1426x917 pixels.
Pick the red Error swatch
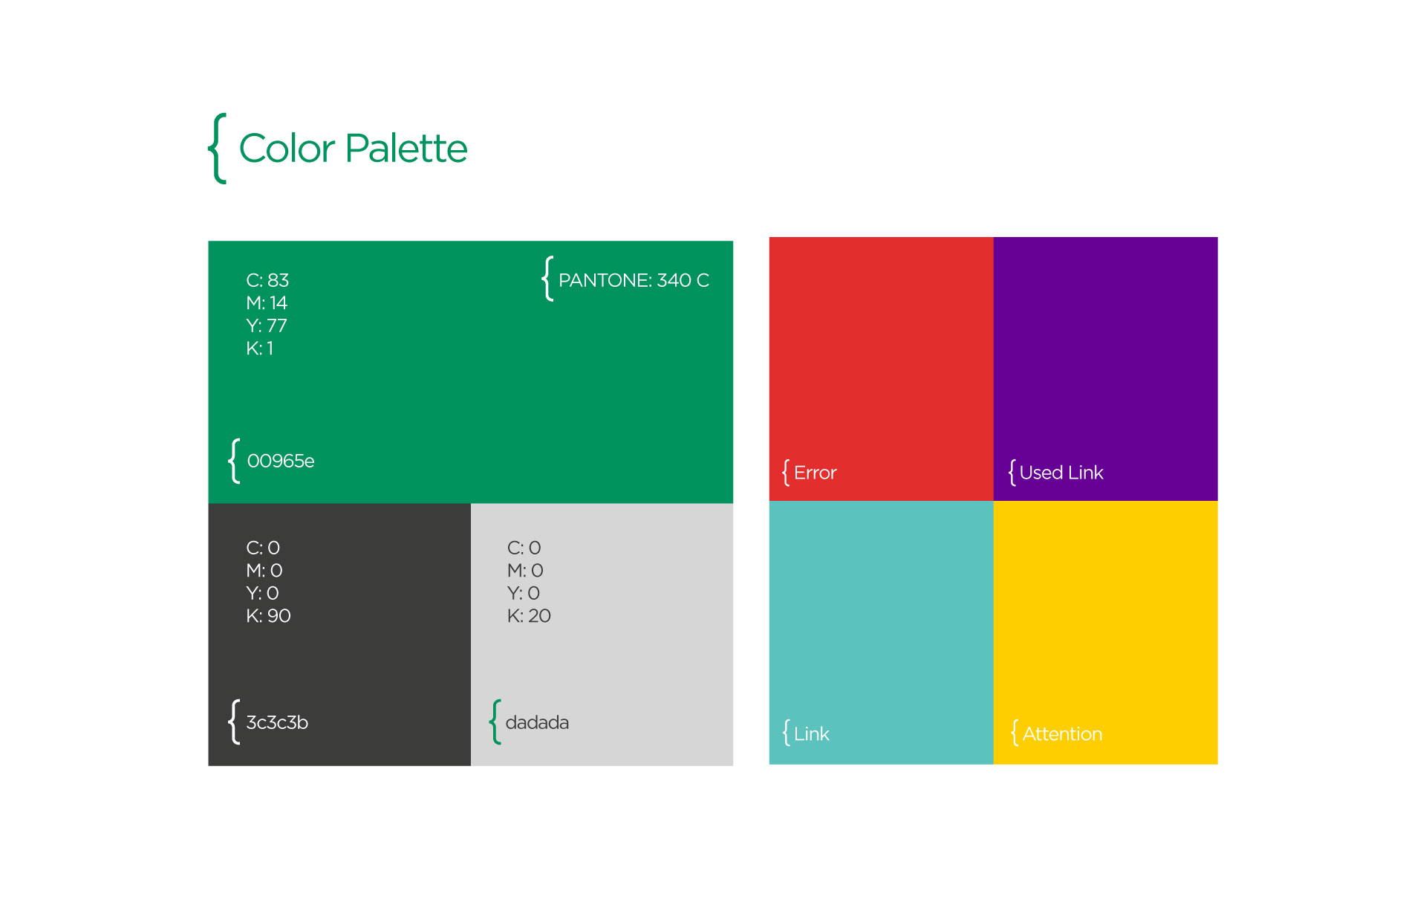coord(881,369)
